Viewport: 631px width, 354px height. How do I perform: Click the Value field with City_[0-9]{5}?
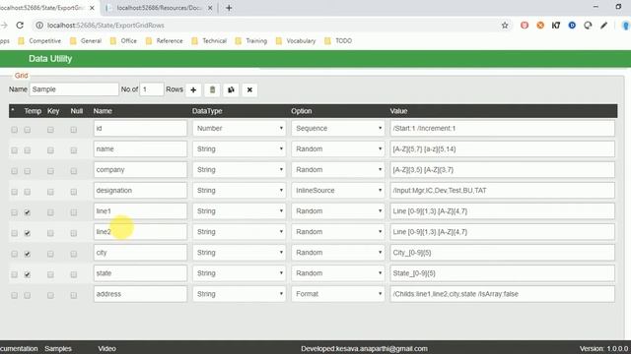[x=502, y=253]
